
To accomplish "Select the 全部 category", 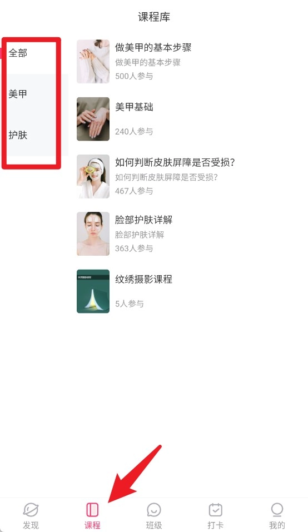I will tap(18, 53).
